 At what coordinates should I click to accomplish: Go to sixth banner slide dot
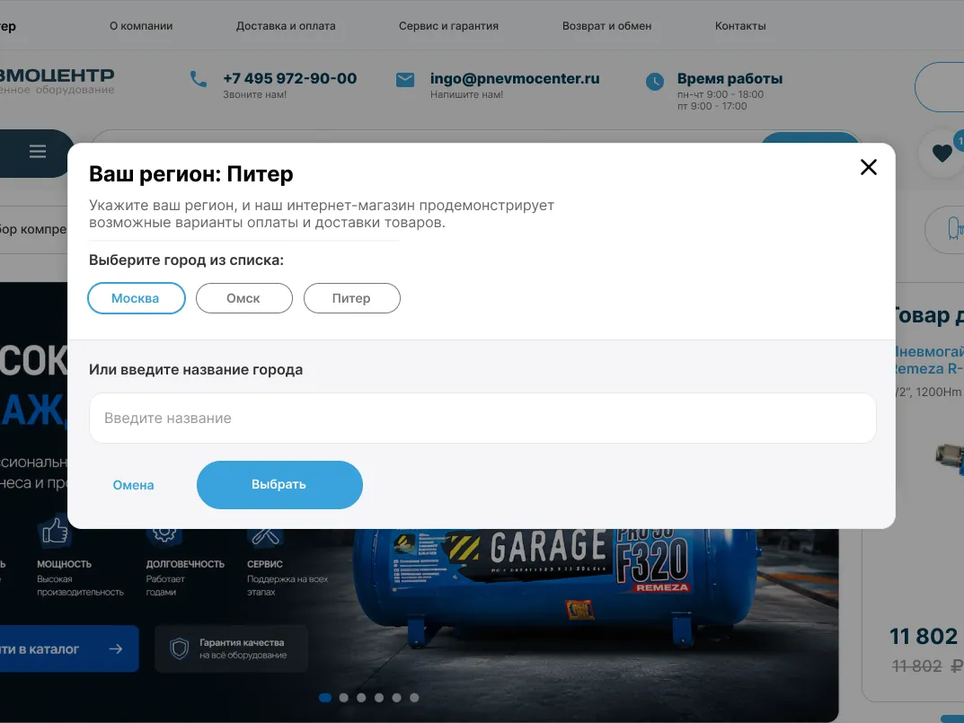tap(414, 698)
